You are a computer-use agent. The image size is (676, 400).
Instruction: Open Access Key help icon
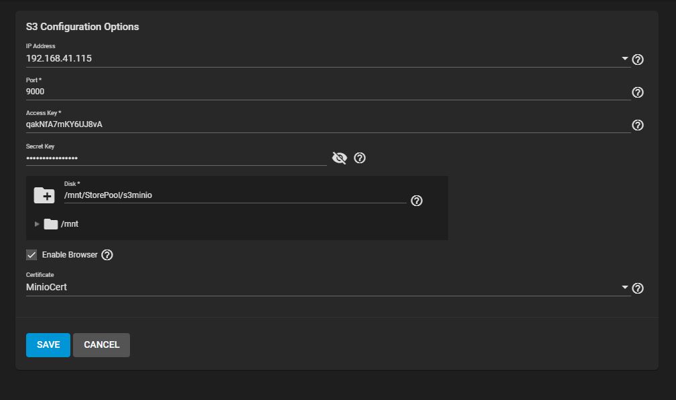(638, 125)
